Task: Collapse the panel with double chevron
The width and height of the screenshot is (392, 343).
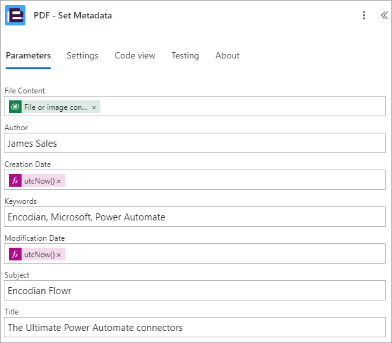Action: pyautogui.click(x=384, y=15)
